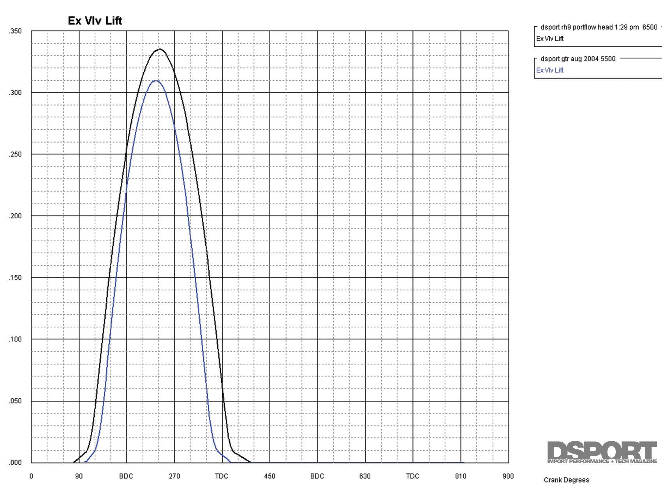Click the .350 value on vertical axis
The width and height of the screenshot is (662, 497).
point(15,31)
